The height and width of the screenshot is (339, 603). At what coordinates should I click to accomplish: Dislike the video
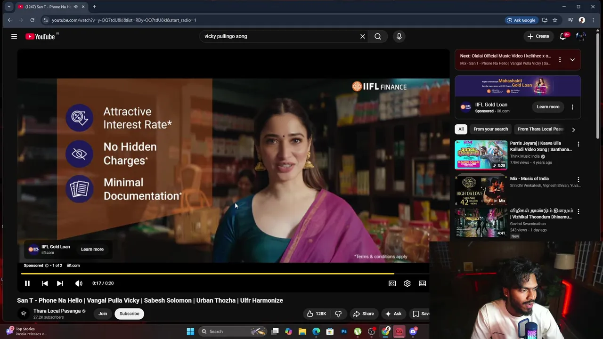[338, 314]
